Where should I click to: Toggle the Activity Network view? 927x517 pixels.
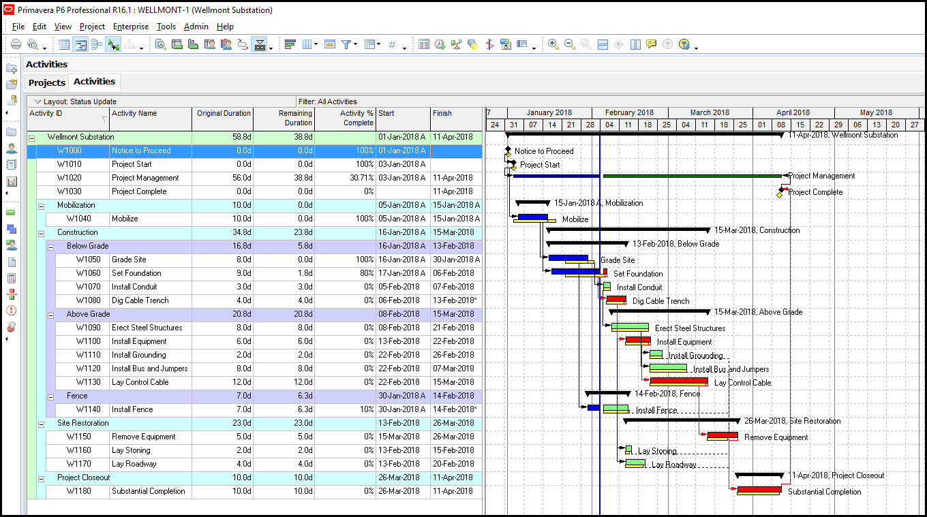click(x=96, y=44)
